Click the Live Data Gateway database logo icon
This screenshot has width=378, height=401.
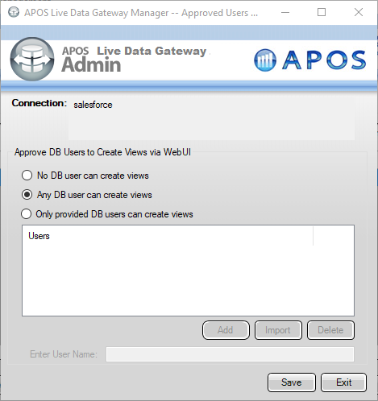pyautogui.click(x=32, y=59)
